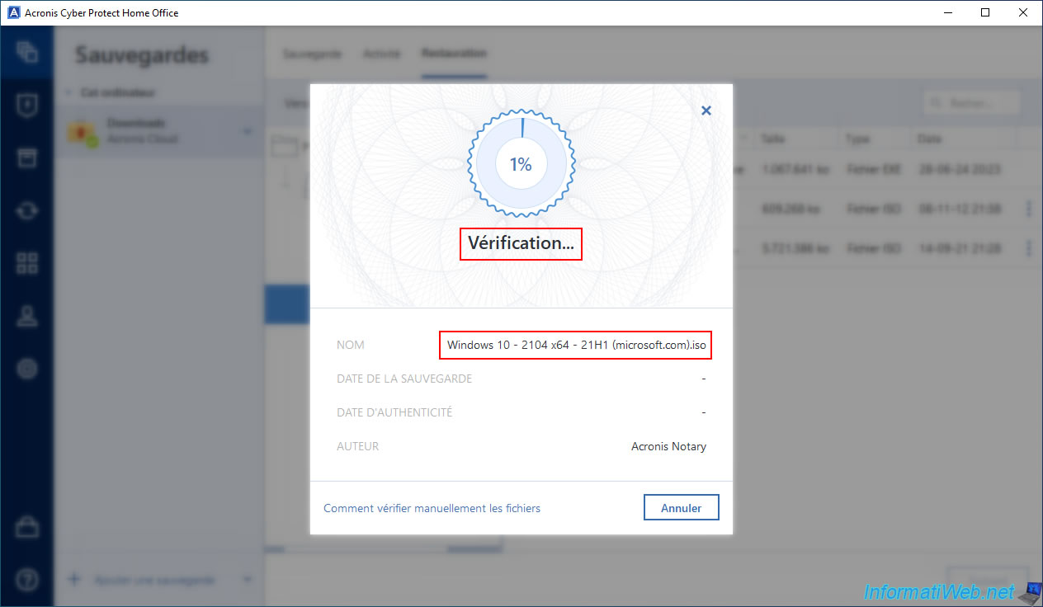This screenshot has height=607, width=1043.
Task: Open the Sync section in sidebar
Action: [27, 210]
